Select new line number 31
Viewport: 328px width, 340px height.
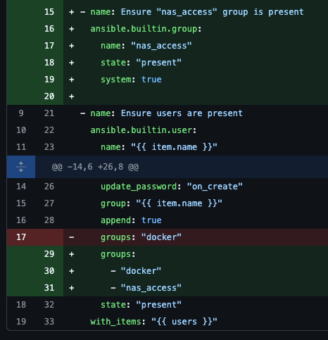49,288
